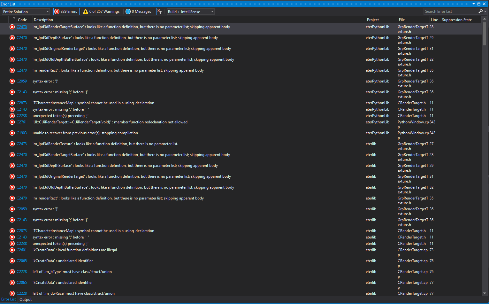Click the magnifier icon in the Search Error List box
The image size is (489, 304).
480,11
